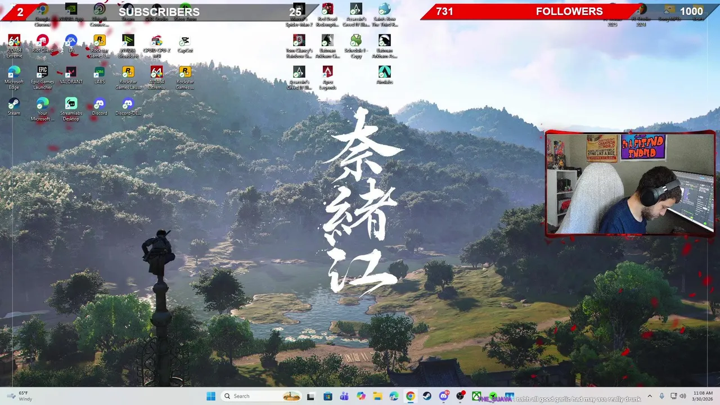Image resolution: width=720 pixels, height=405 pixels.
Task: Launch the OBS Studio desktop shortcut
Action: [156, 12]
